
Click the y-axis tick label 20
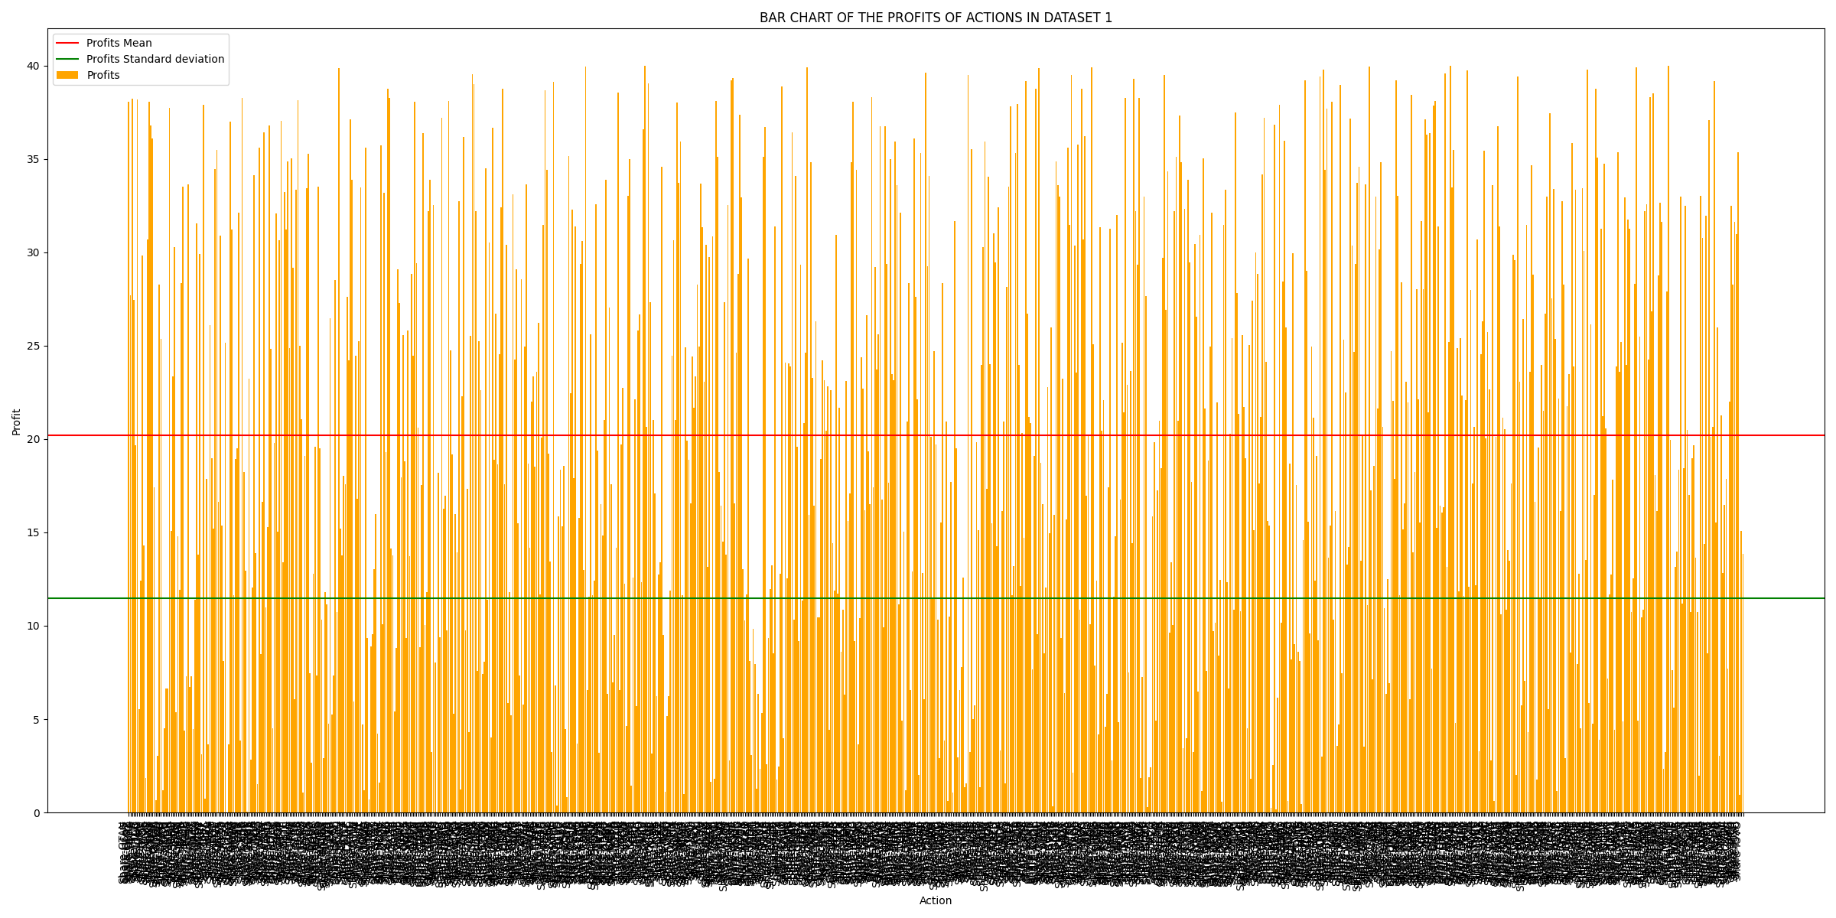click(x=33, y=439)
